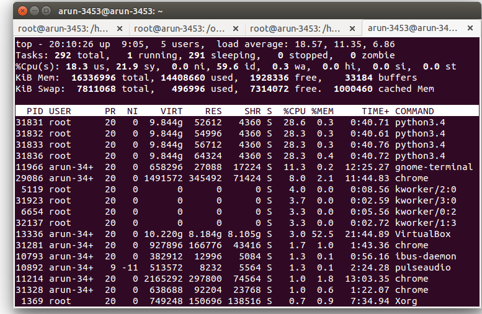The image size is (482, 314).
Task: Click the 28.6 %CPU value
Action: [295, 122]
